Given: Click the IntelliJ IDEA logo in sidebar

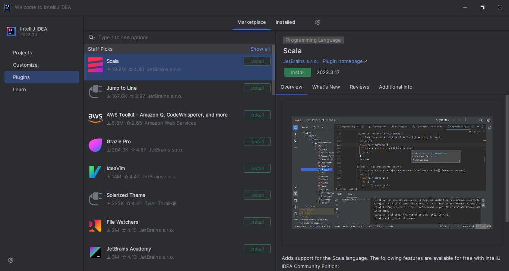Looking at the screenshot, I should 11,32.
